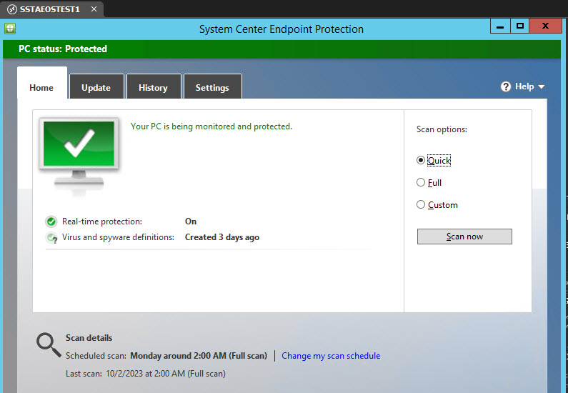
Task: Click the 'System Center Endpoint Protection' window title
Action: (281, 29)
